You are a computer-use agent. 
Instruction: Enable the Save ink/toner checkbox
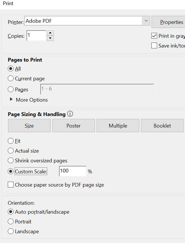coord(154,45)
